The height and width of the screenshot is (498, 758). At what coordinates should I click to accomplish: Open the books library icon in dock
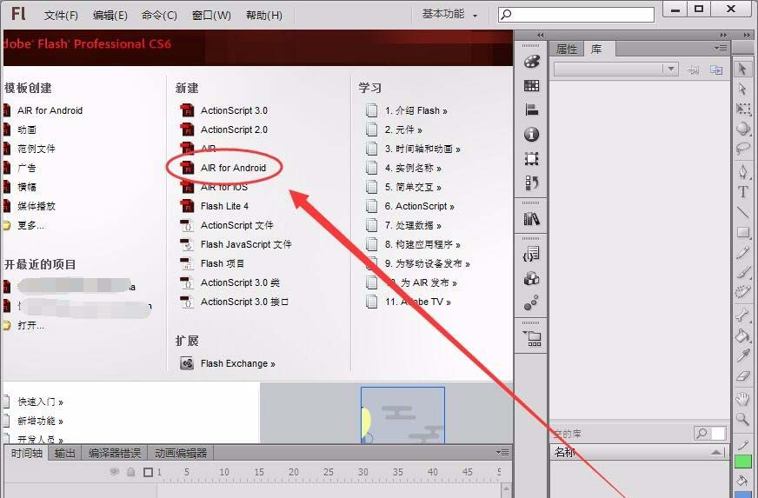click(x=531, y=219)
